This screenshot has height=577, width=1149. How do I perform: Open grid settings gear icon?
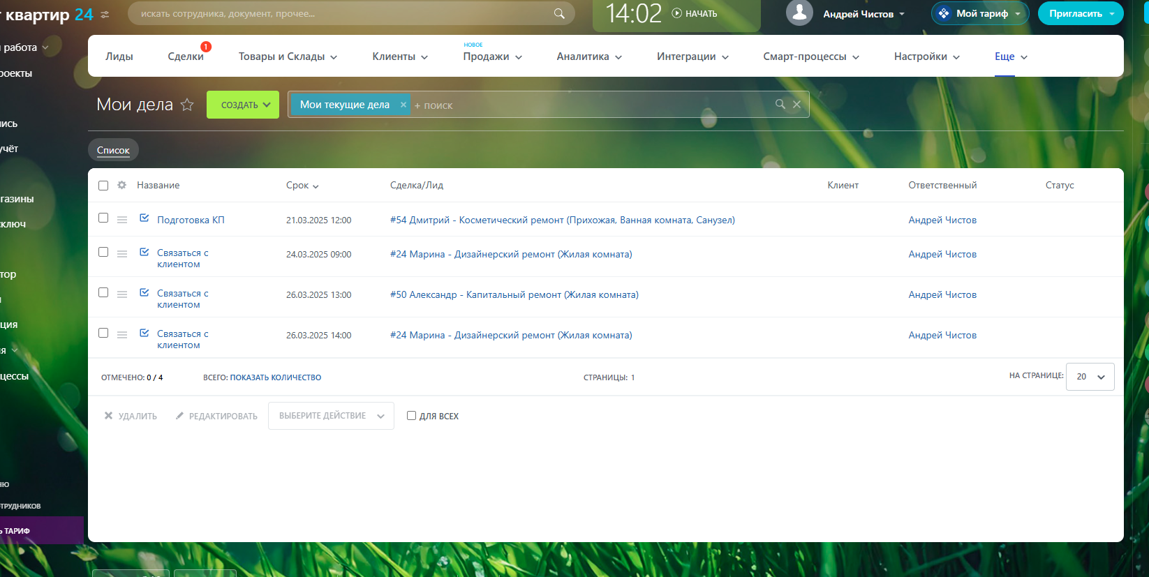point(122,185)
